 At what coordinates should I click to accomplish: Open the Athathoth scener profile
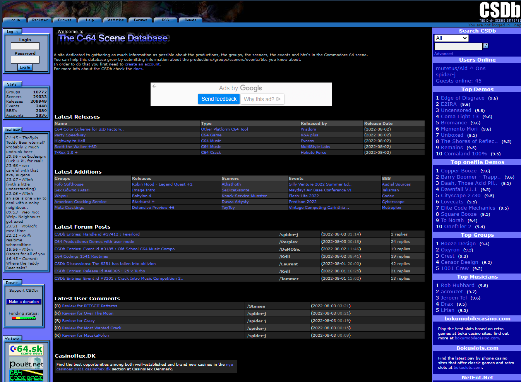(231, 184)
